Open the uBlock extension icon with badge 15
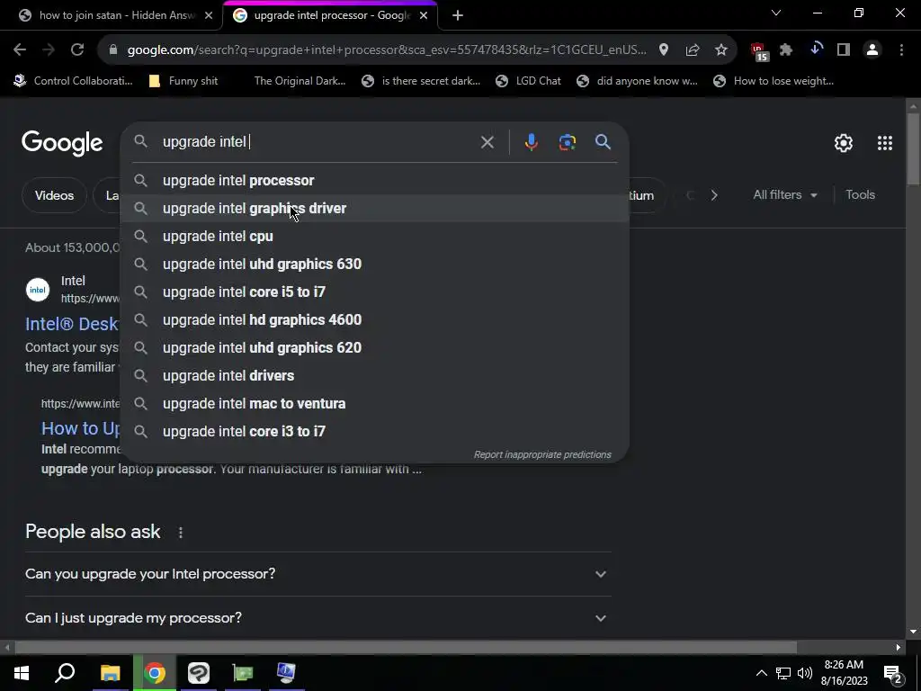The image size is (921, 691). pos(759,51)
